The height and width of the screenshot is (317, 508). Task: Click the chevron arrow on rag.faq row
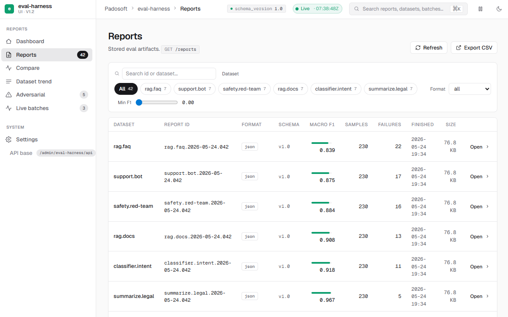tap(487, 147)
